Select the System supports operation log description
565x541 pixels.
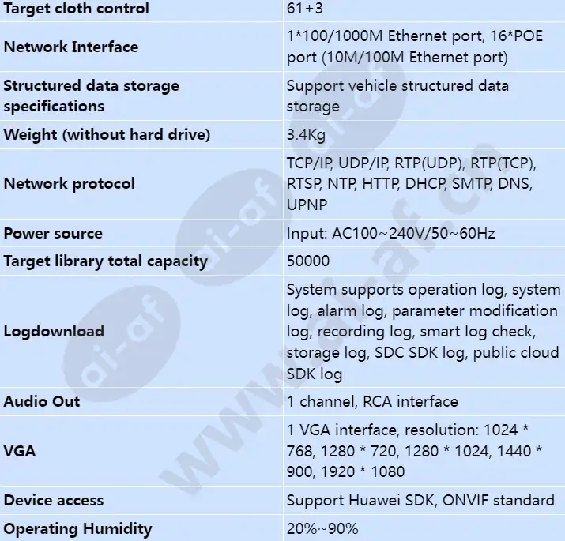pyautogui.click(x=424, y=332)
